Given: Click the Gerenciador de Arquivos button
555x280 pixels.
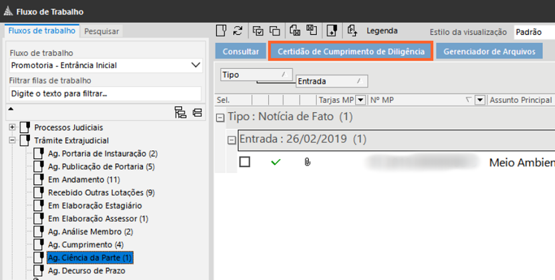Looking at the screenshot, I should (x=489, y=51).
